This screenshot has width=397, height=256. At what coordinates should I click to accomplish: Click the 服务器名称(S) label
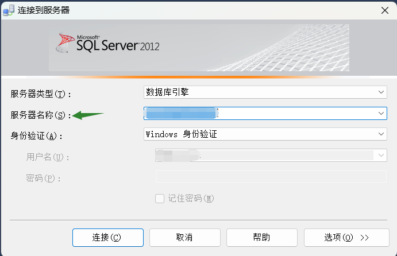tap(41, 115)
